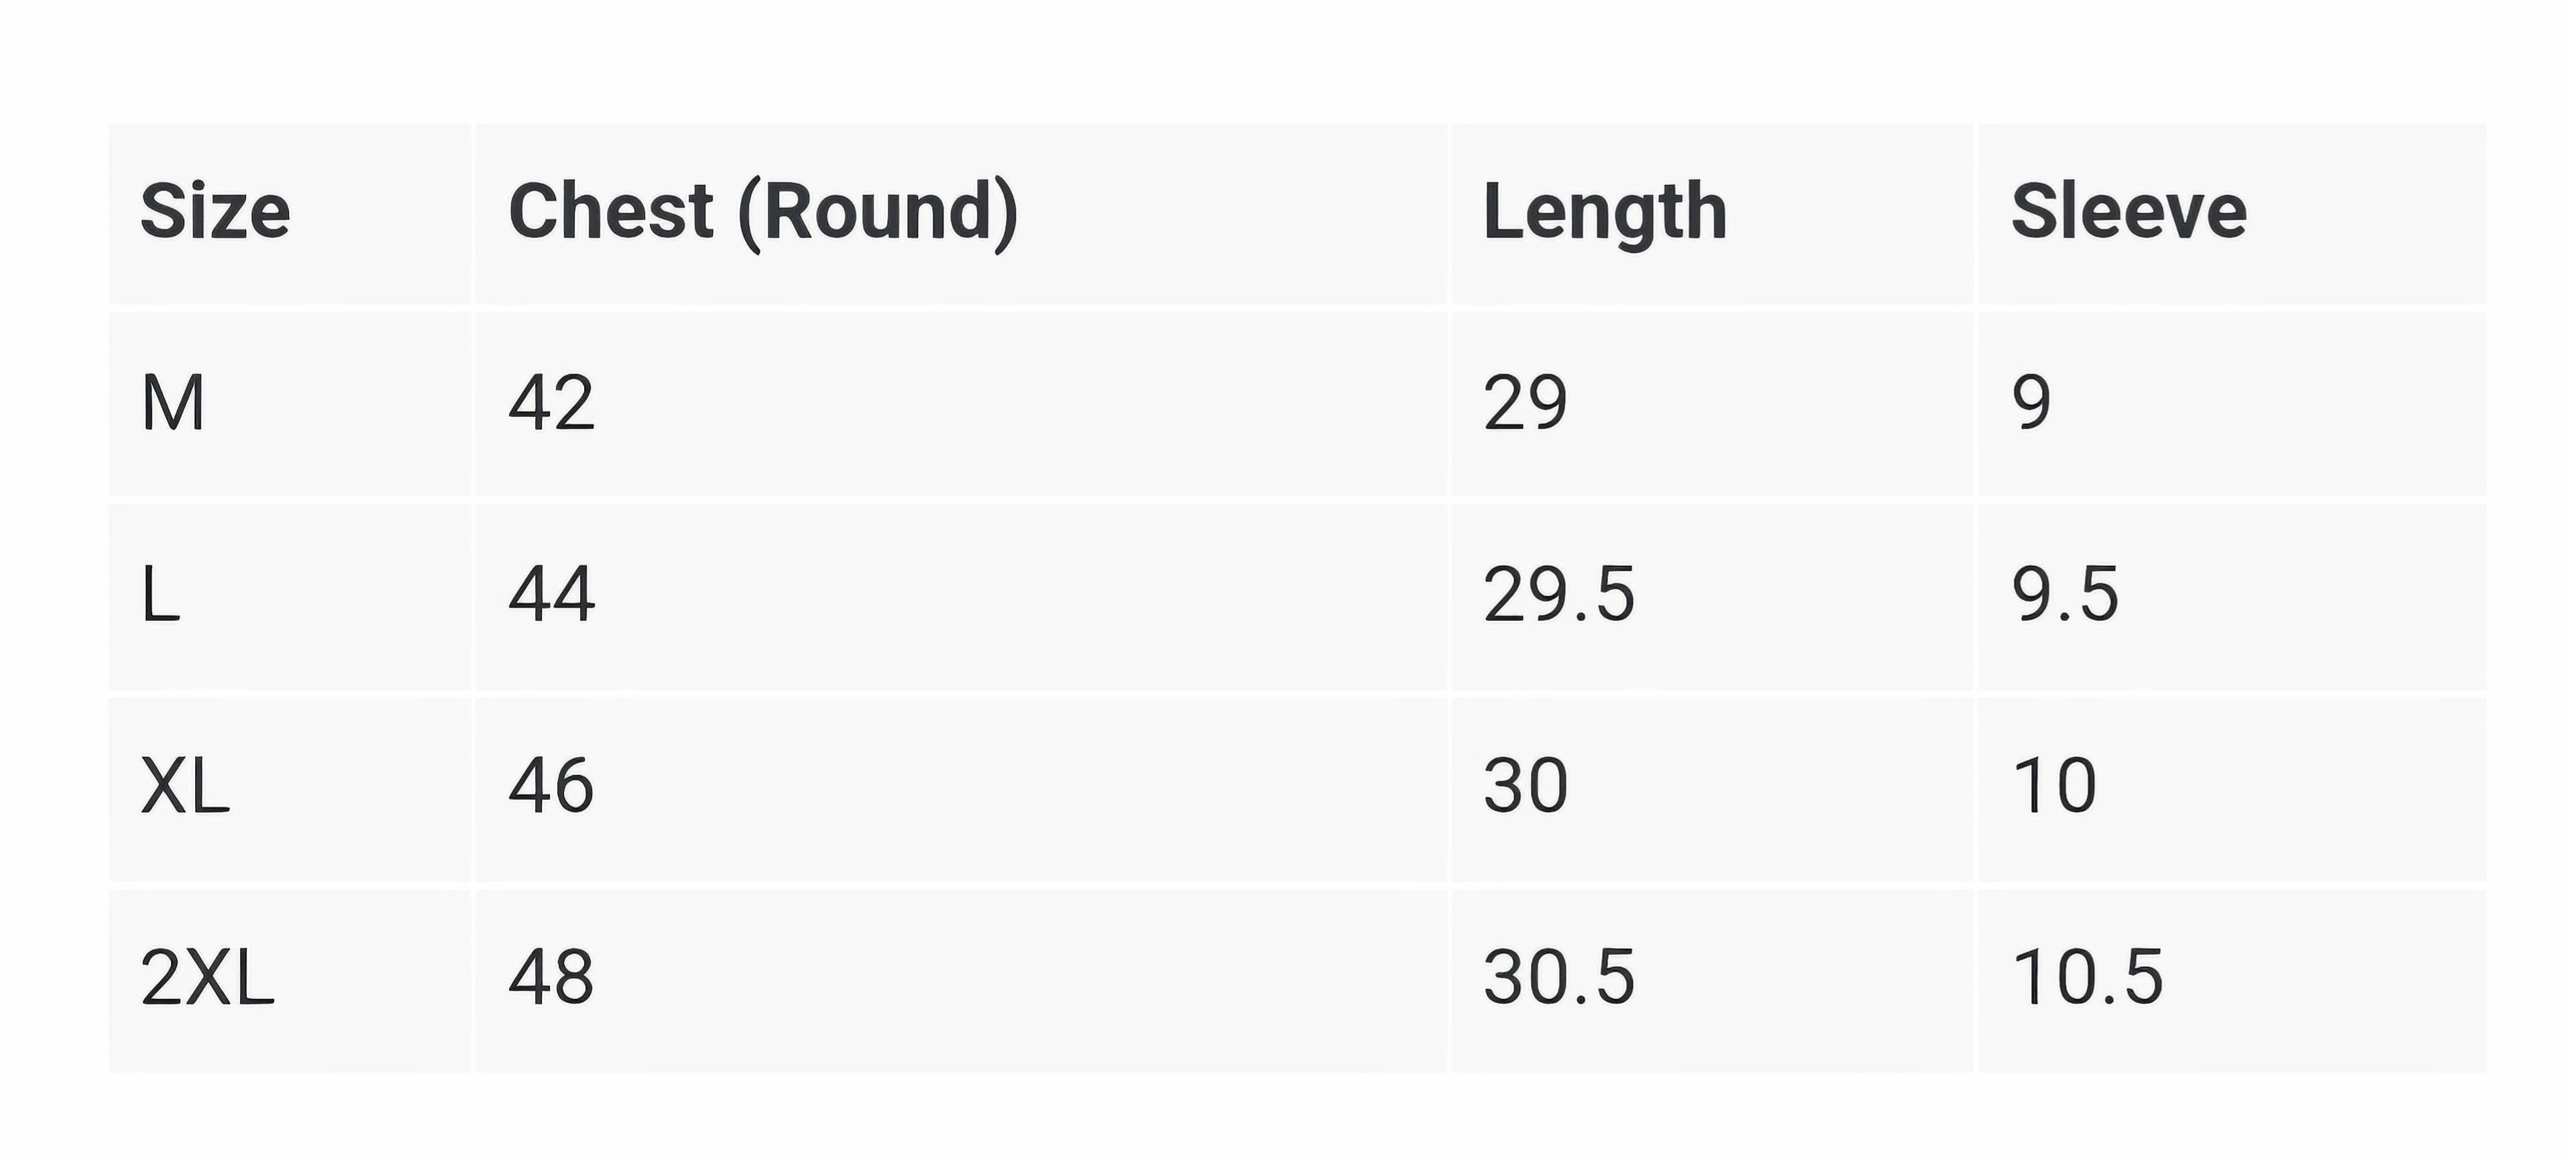The height and width of the screenshot is (1162, 2569).
Task: Click the length value 29 for M
Action: click(1525, 403)
